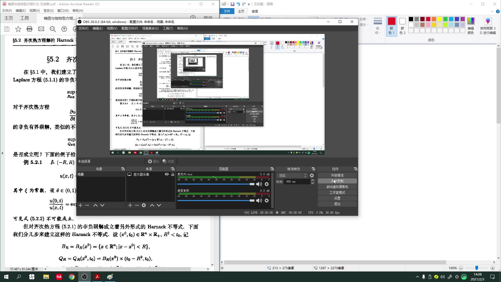Open OBS 设置 settings button

(337, 198)
